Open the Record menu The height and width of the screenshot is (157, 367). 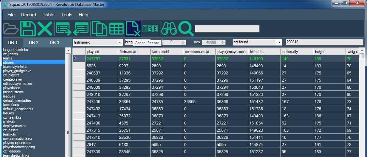click(28, 15)
